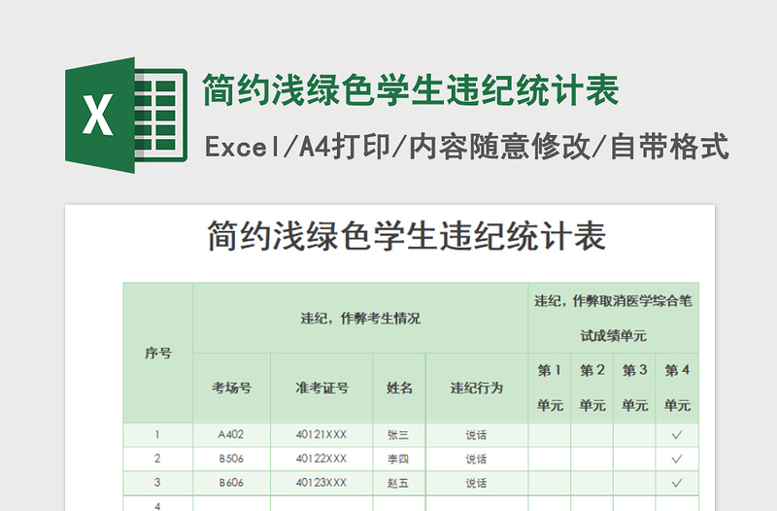Screen dimensions: 777x511
Task: Select the 说话 cell in 李四's row
Action: point(477,459)
